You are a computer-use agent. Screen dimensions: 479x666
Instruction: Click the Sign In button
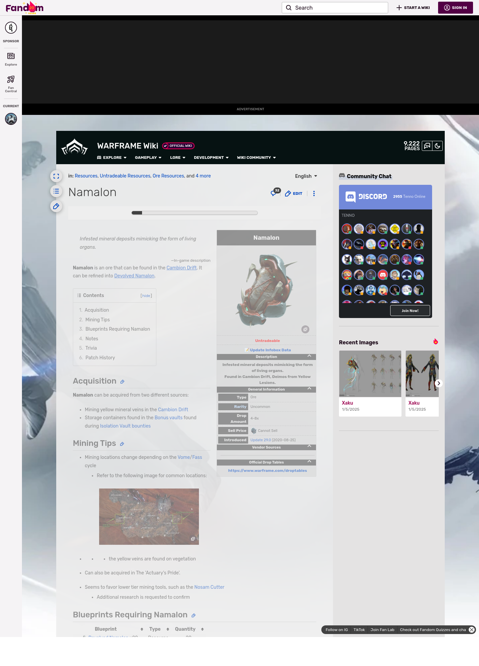click(455, 8)
